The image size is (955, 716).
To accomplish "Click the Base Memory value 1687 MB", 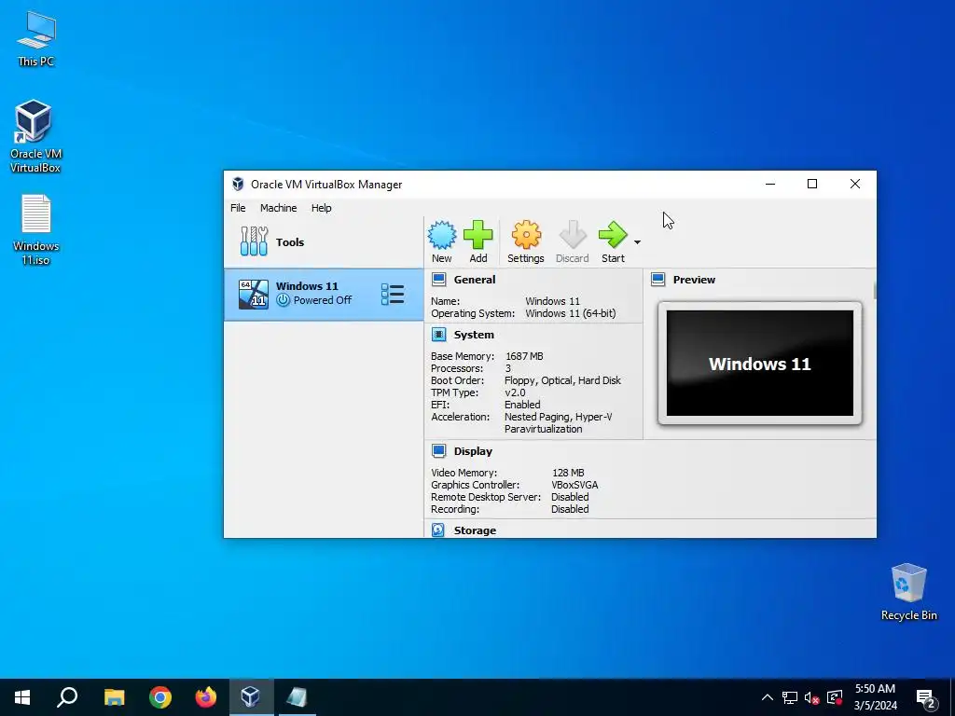I will point(524,356).
